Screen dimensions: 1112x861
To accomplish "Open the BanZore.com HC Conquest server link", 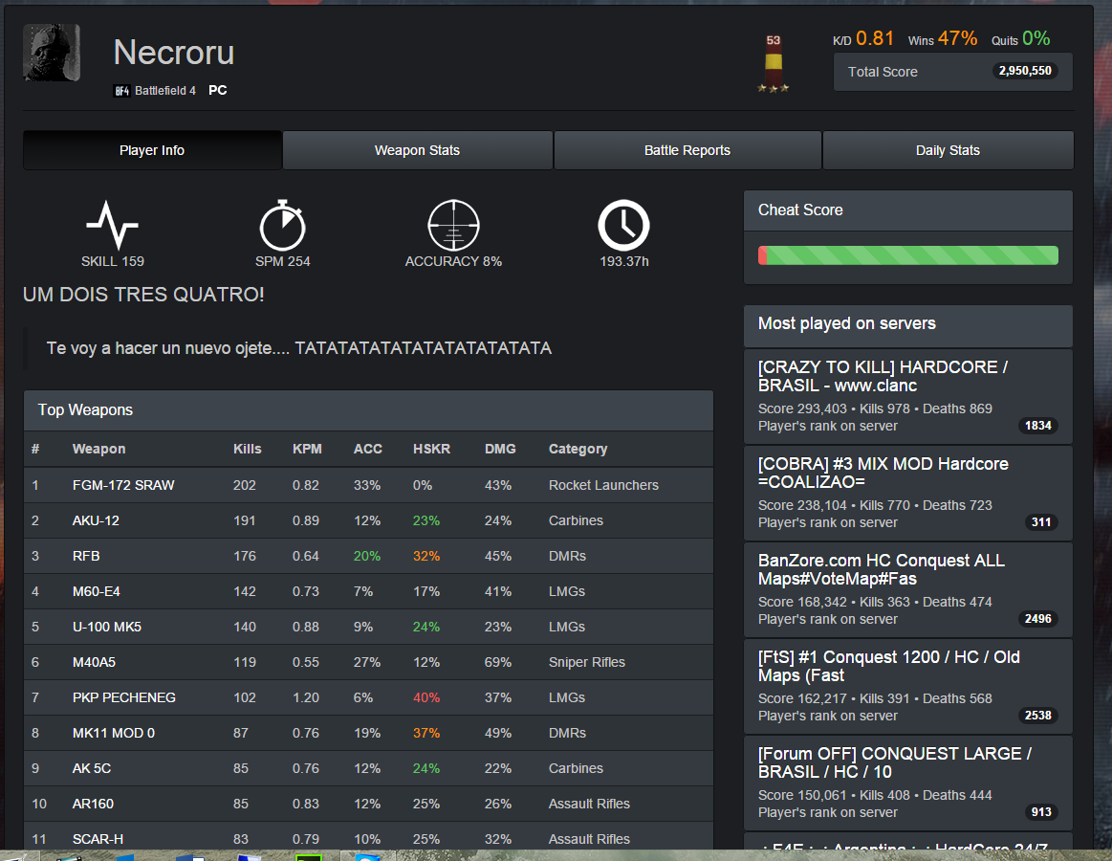I will (882, 569).
